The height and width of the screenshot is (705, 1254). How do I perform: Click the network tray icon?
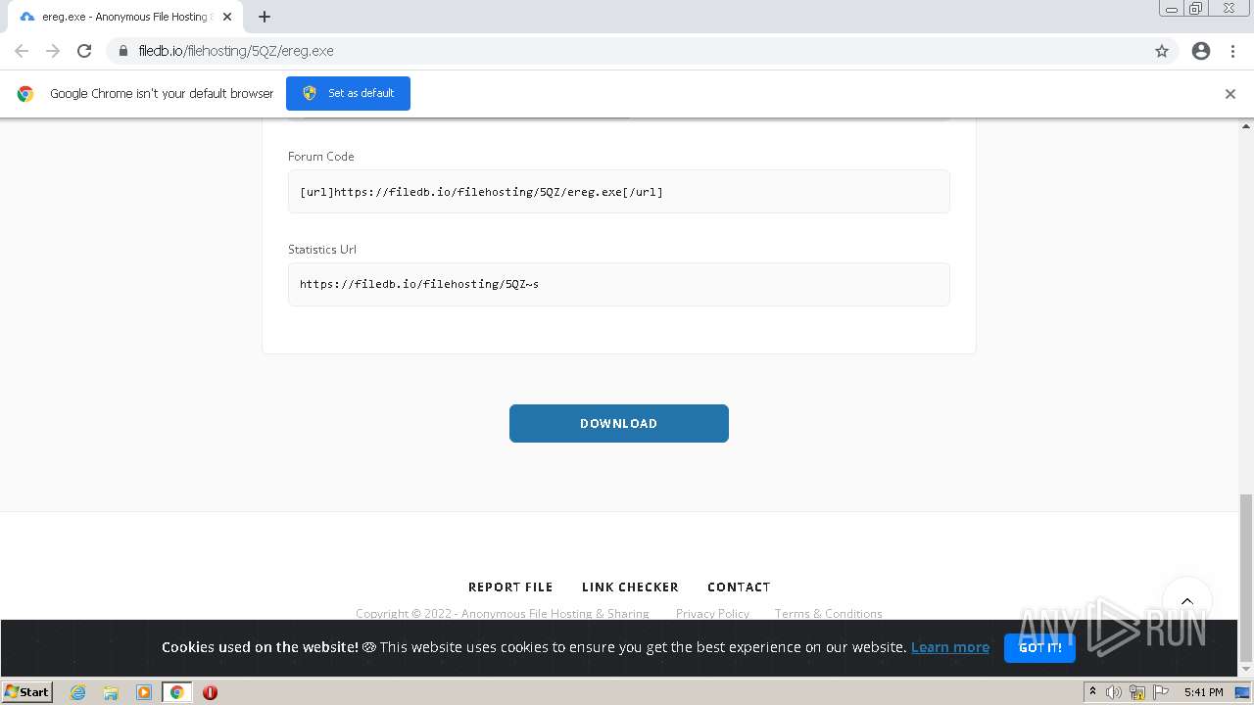[x=1137, y=692]
